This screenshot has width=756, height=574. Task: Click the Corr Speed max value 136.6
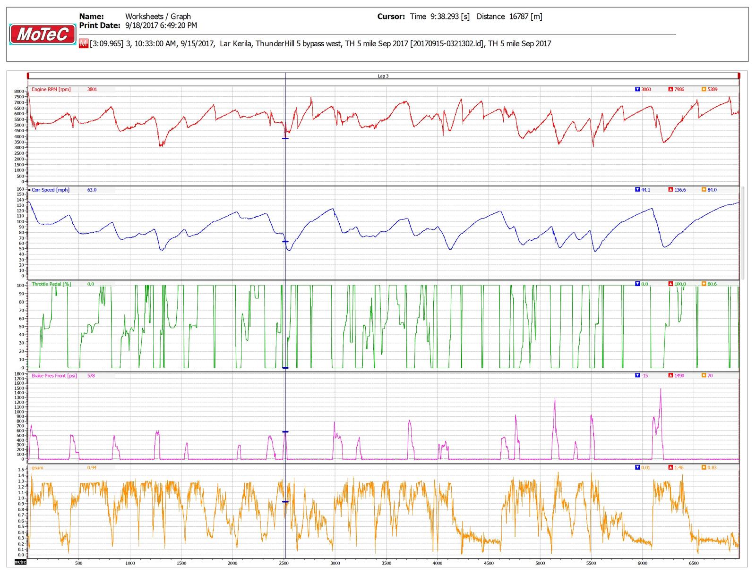(680, 190)
